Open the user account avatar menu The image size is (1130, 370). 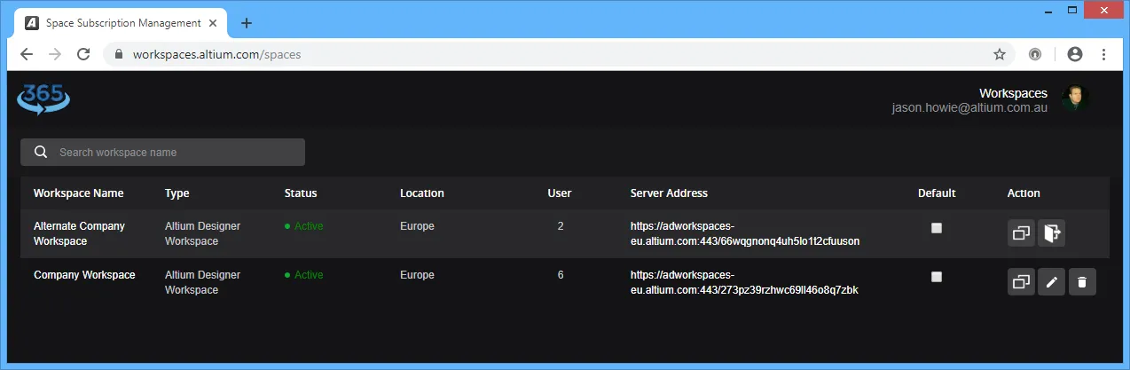(1075, 98)
